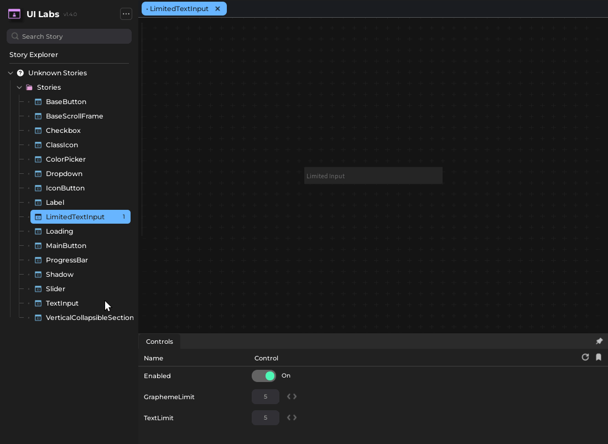Collapse the Unknown Stories tree node
Screen dimensions: 608x444
click(11, 73)
